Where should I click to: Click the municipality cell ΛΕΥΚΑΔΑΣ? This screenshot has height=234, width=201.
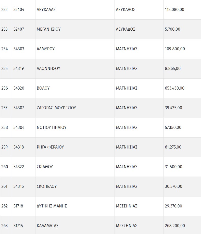[x=46, y=10]
